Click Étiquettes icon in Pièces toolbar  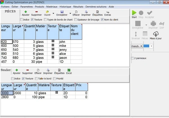click(97, 13)
